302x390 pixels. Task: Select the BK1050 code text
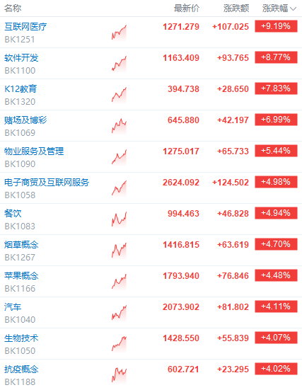point(20,350)
